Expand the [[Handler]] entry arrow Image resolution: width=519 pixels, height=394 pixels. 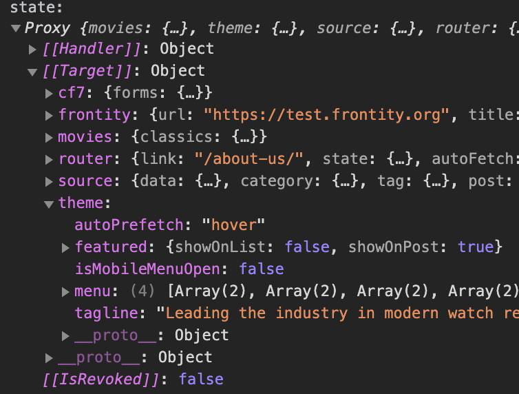coord(32,50)
